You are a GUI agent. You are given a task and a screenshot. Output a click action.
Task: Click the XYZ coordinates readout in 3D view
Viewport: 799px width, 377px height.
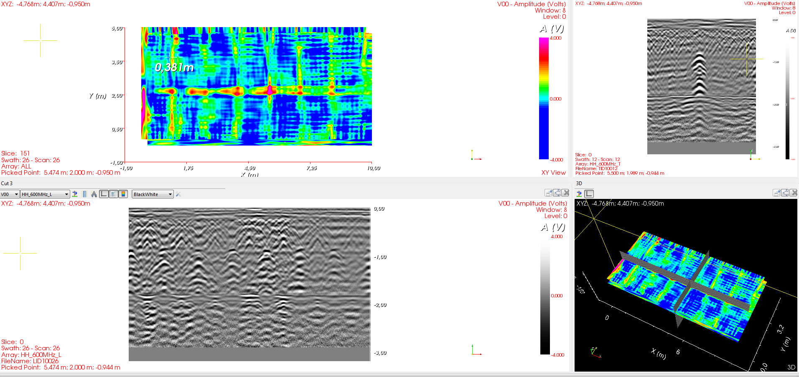[620, 204]
